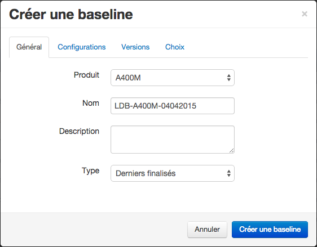This screenshot has height=247, width=317.
Task: Open the Produit dropdown showing A400M
Action: 173,78
